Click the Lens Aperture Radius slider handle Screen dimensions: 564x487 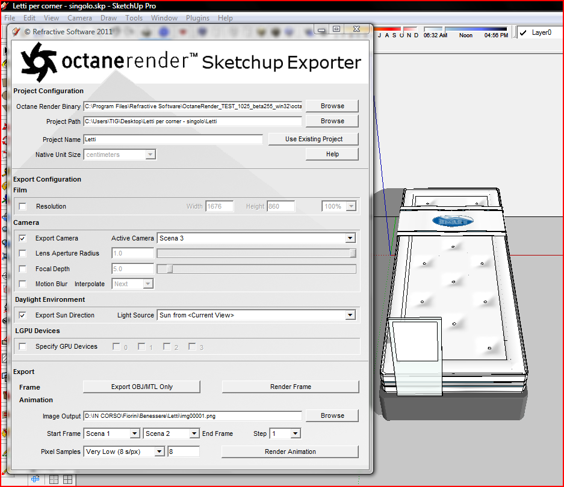[353, 253]
